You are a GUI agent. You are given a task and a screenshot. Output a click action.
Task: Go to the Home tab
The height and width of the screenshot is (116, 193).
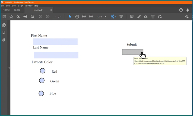6,10
